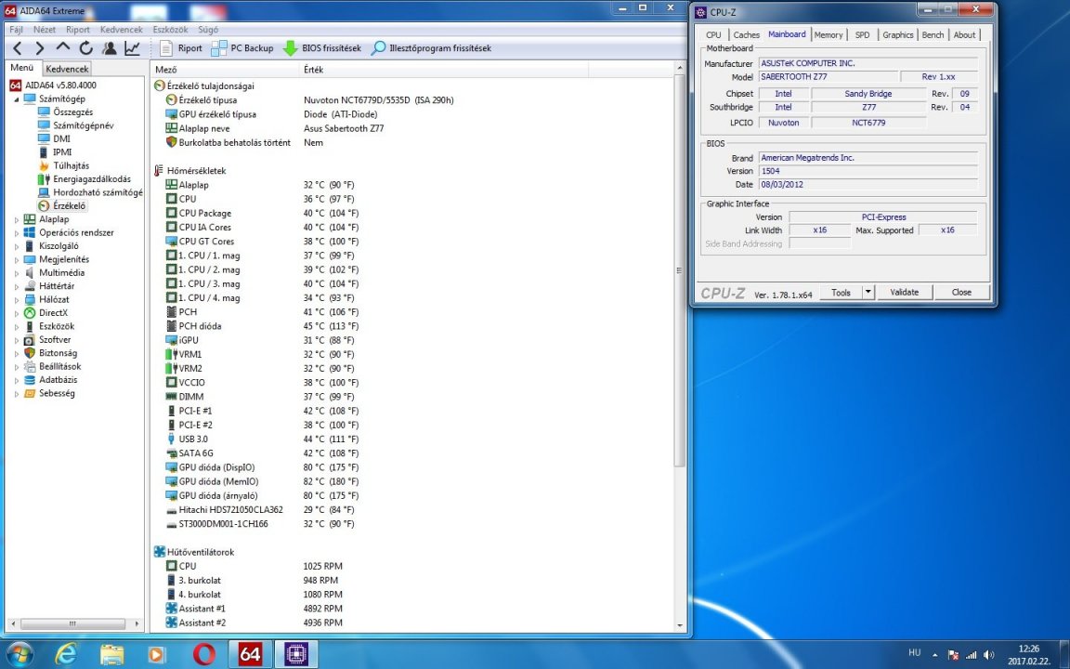The height and width of the screenshot is (669, 1070).
Task: Expand the Kiszolgáló tree node
Action: (17, 245)
